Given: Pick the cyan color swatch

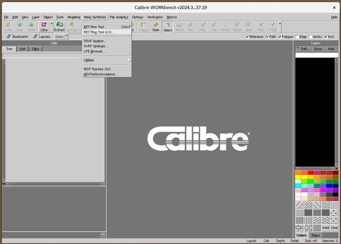Looking at the screenshot, I should pos(298,186).
